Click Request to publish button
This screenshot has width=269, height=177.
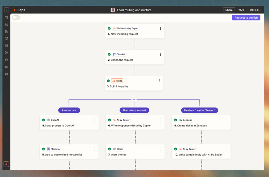coord(246,18)
